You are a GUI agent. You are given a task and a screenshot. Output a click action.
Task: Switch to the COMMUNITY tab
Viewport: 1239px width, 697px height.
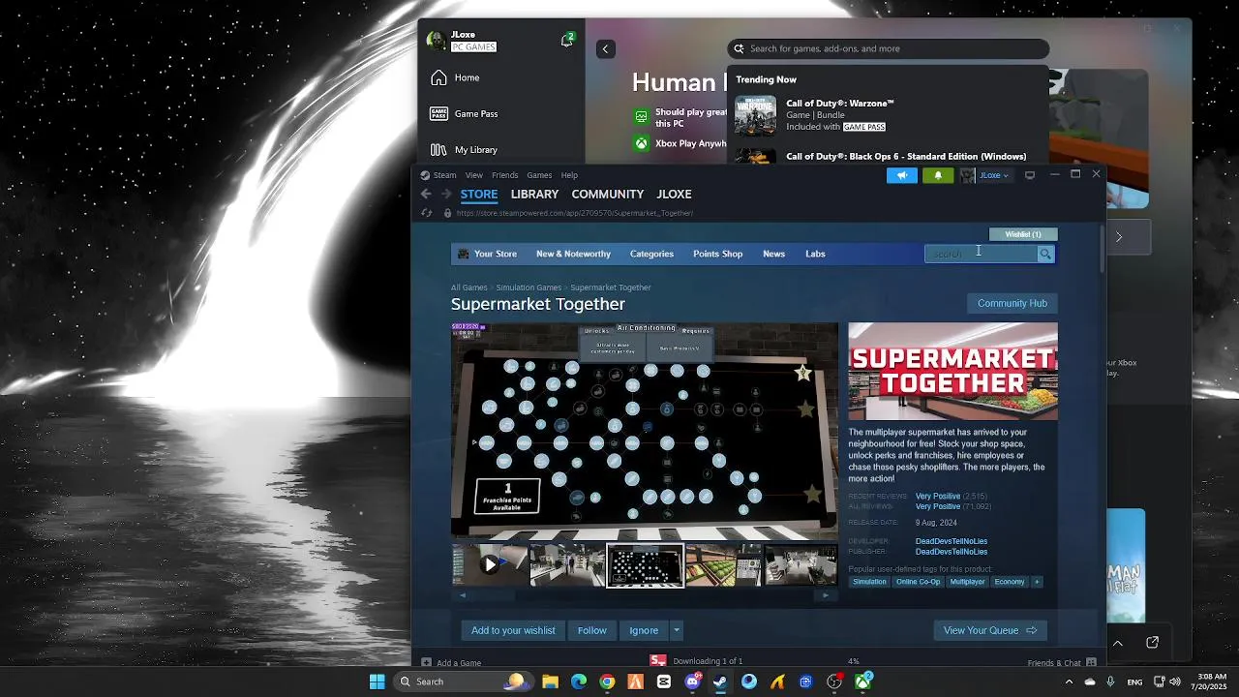click(607, 194)
